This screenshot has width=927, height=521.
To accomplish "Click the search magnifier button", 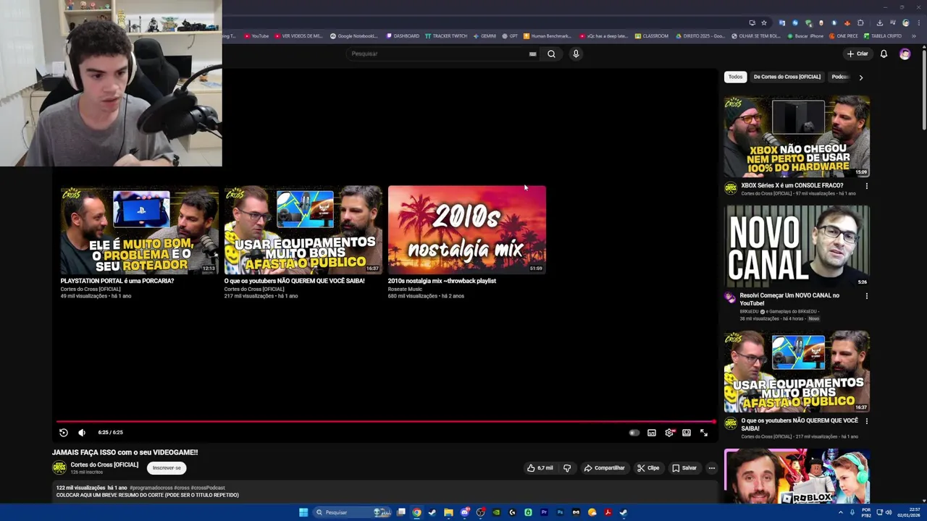I will [x=551, y=54].
